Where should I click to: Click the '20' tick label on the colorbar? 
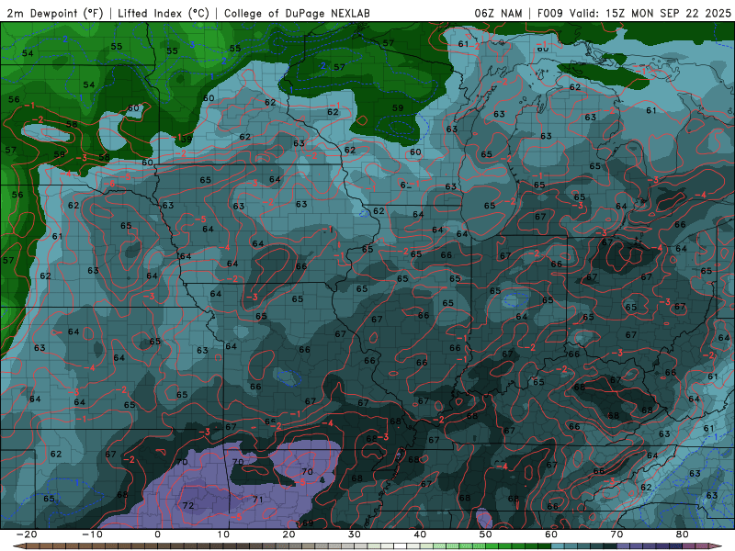click(288, 534)
